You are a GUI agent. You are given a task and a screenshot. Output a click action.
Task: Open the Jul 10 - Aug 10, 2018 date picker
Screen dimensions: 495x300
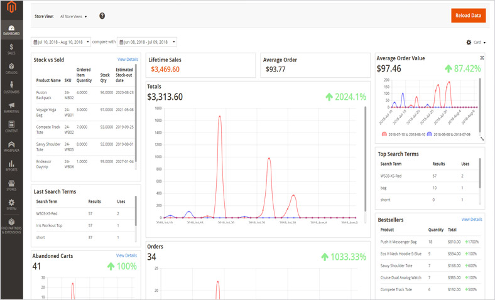61,42
